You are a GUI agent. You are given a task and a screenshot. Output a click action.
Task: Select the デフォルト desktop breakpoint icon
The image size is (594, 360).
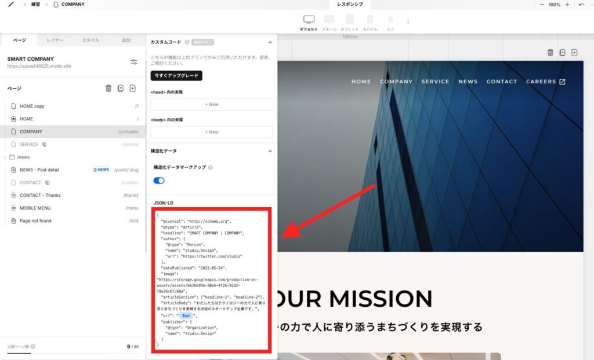(309, 20)
